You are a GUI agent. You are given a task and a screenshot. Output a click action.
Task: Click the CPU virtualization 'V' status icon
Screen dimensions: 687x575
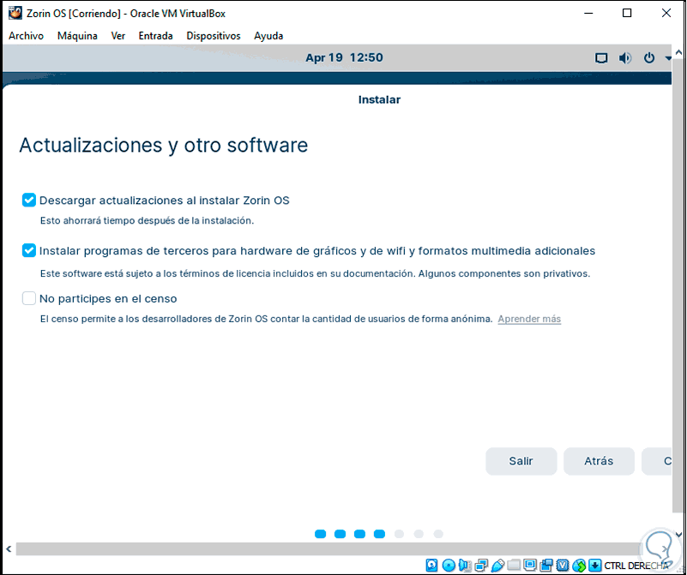click(x=563, y=566)
